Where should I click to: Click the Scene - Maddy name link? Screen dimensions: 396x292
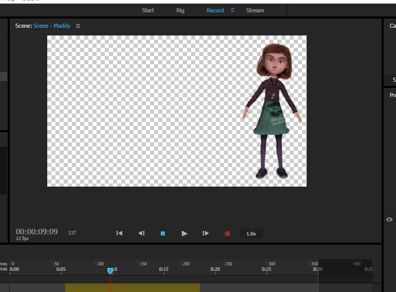click(52, 26)
